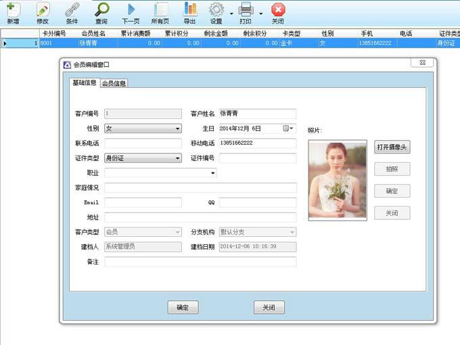Click the 卡类型 column header
Image resolution: width=460 pixels, height=345 pixels.
[x=292, y=33]
